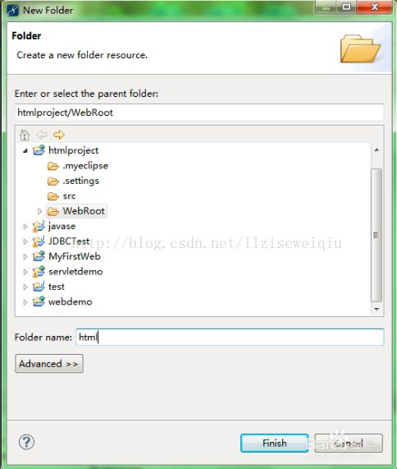397x469 pixels.
Task: Click the Finish button
Action: pos(274,443)
